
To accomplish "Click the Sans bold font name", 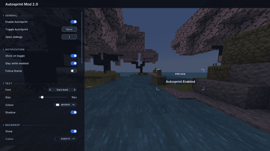I will click(x=62, y=90).
